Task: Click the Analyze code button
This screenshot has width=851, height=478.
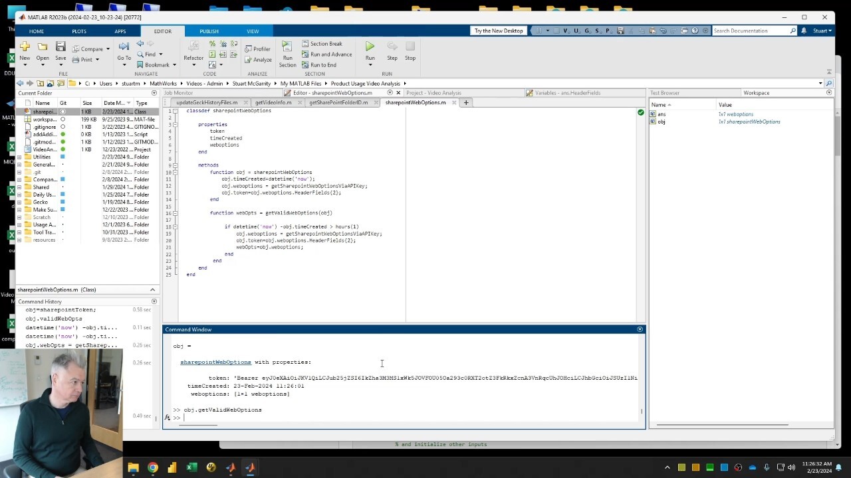Action: (258, 60)
